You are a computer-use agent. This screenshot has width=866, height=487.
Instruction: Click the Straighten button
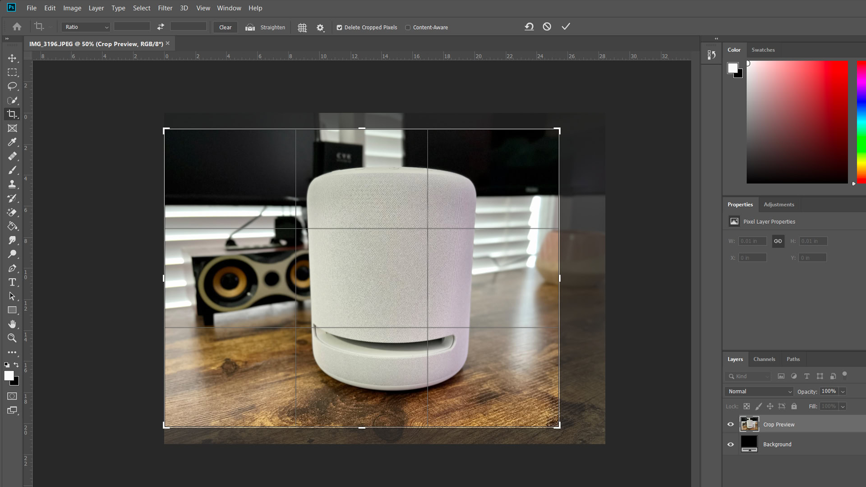click(x=266, y=28)
